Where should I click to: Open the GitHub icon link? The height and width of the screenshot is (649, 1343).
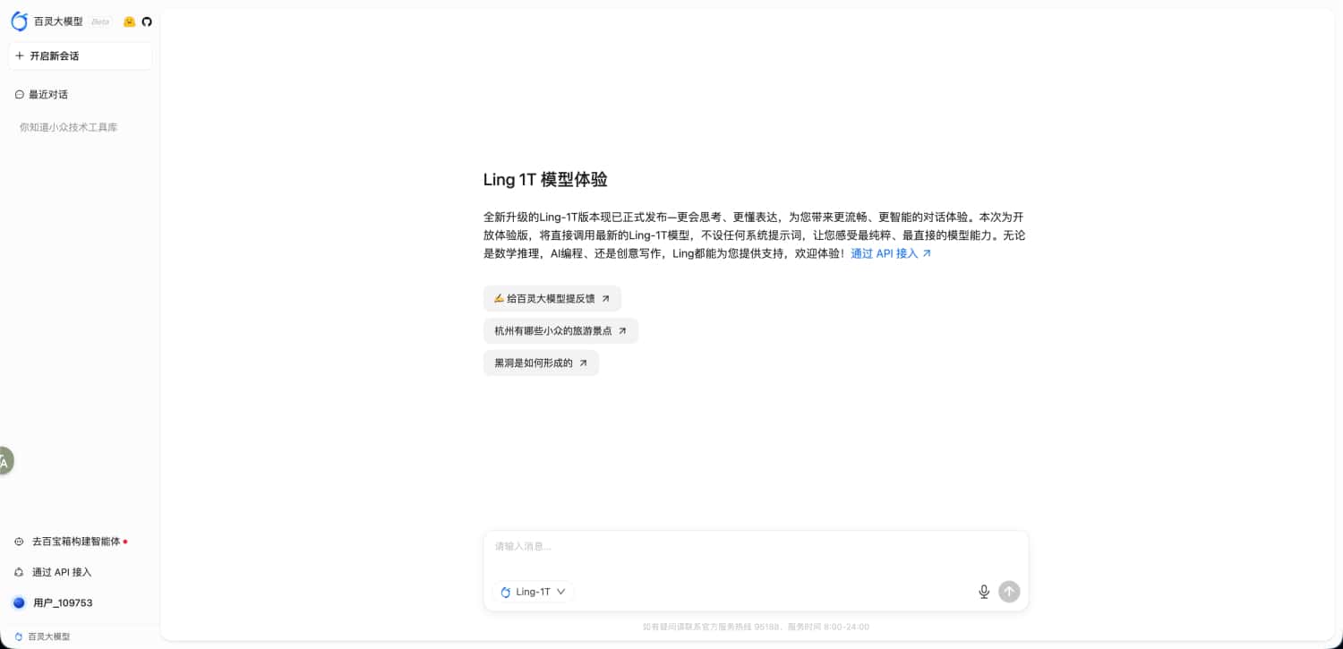click(x=147, y=21)
